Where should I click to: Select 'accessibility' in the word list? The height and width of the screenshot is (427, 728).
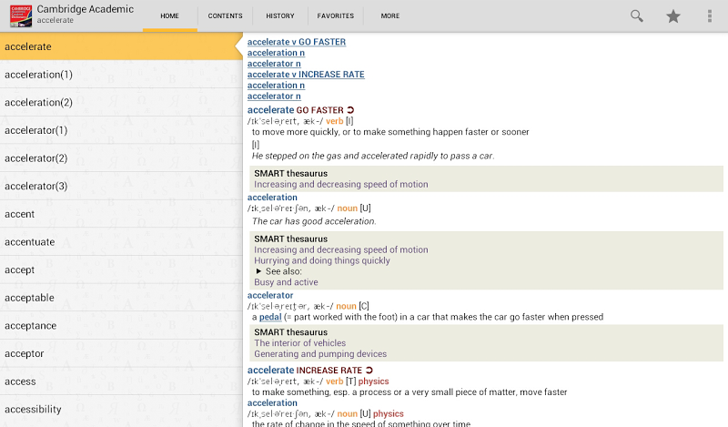[x=121, y=409]
